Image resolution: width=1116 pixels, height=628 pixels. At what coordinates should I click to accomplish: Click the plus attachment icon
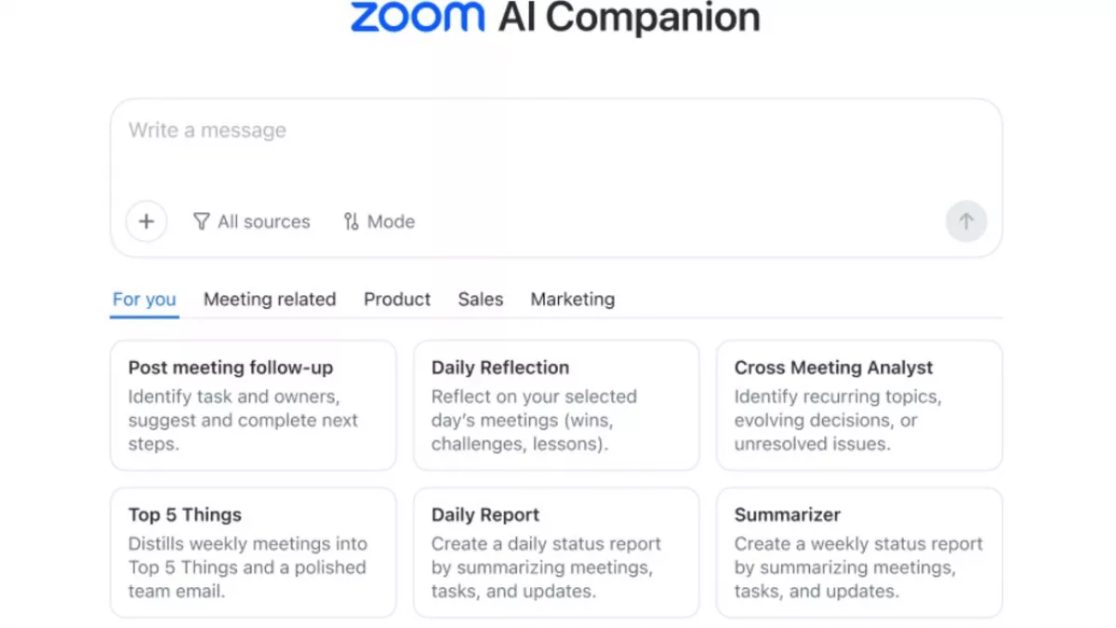point(146,221)
